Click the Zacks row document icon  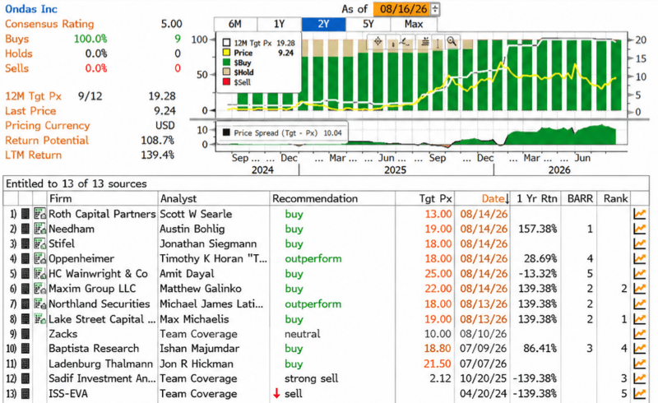click(25, 334)
